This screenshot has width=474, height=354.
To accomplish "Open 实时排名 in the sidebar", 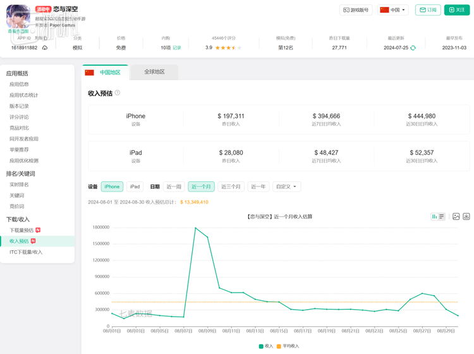I will 19,185.
